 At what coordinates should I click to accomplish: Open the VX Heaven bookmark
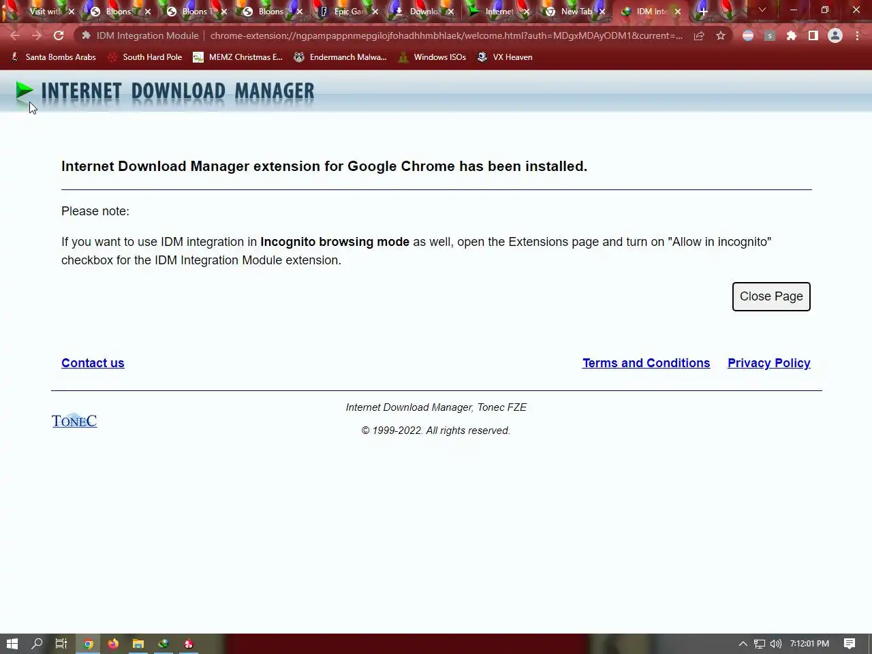point(505,57)
